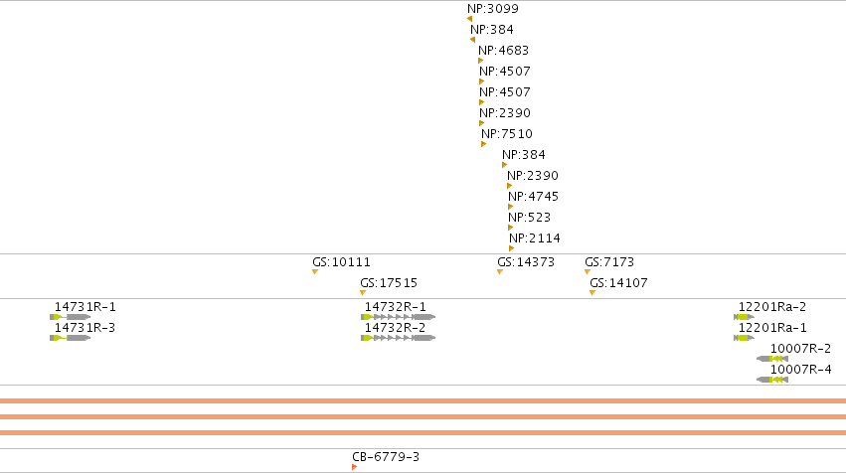
Task: Open the GS:7173 feature label
Action: pyautogui.click(x=609, y=262)
